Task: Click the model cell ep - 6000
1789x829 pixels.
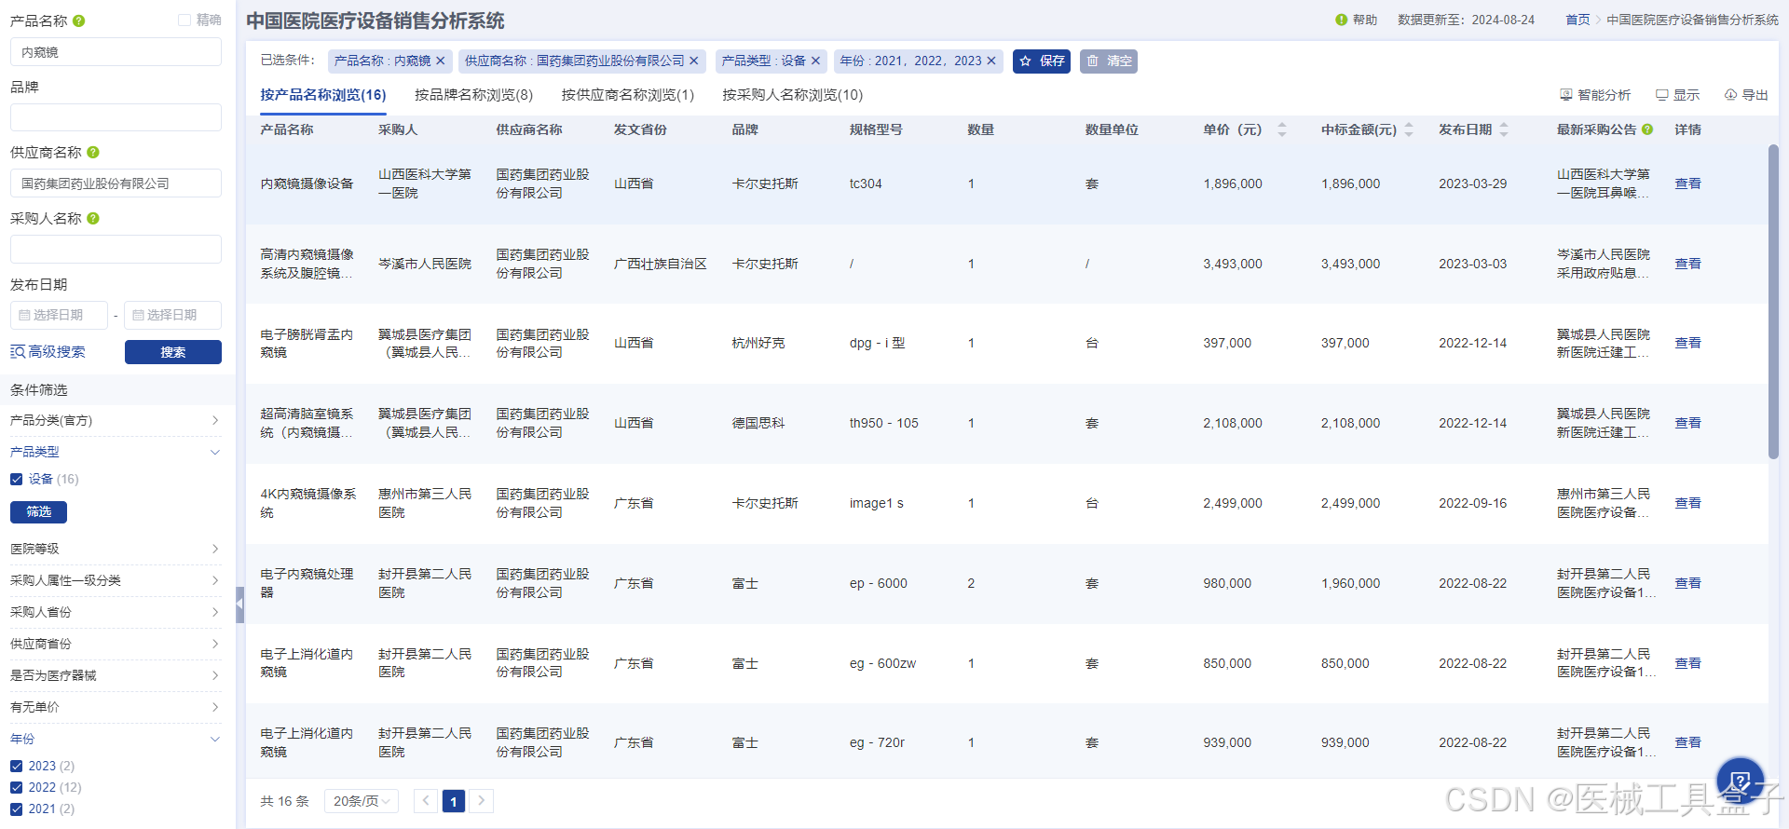Action: (879, 583)
